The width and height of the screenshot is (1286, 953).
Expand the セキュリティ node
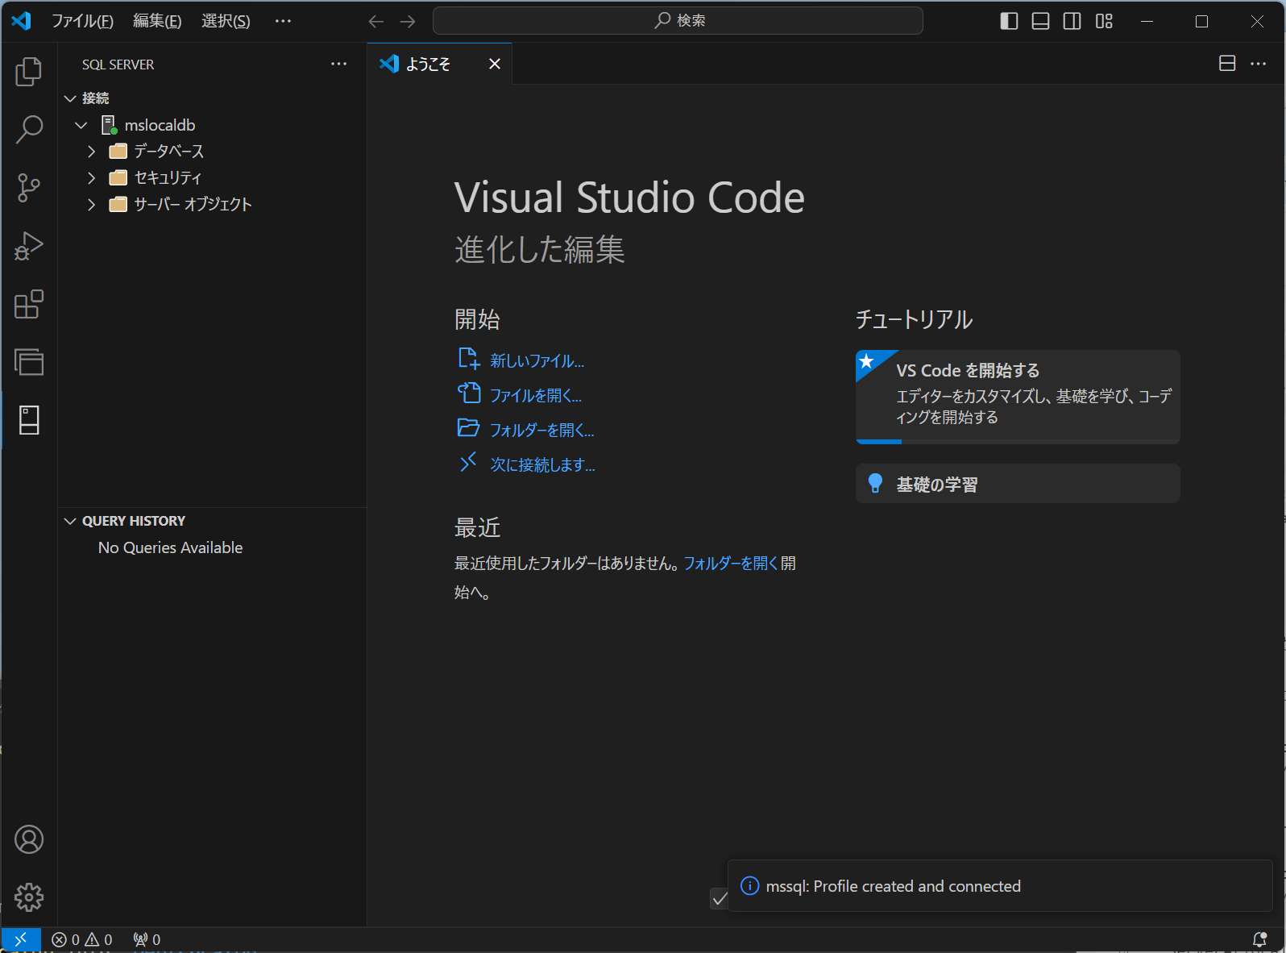(x=91, y=177)
